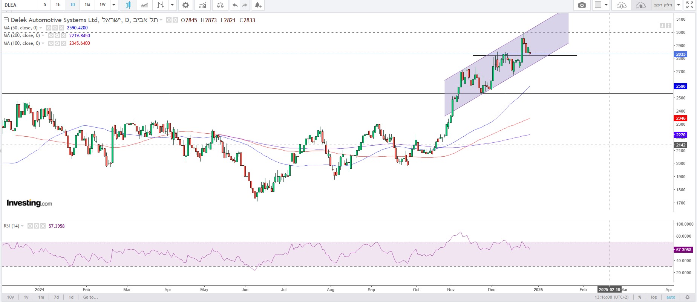Click the compare symbols scales icon
This screenshot has width=697, height=302.
(221, 5)
